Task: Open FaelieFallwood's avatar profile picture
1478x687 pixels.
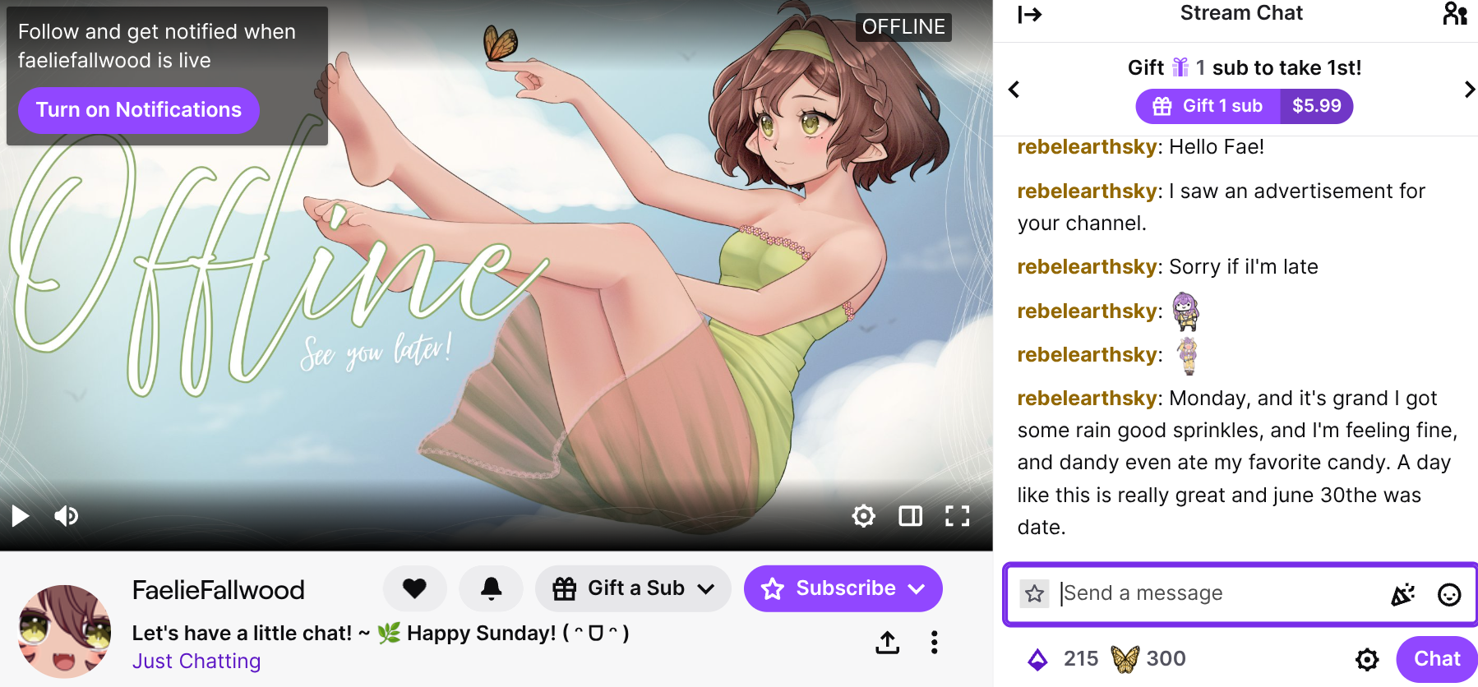Action: (64, 631)
